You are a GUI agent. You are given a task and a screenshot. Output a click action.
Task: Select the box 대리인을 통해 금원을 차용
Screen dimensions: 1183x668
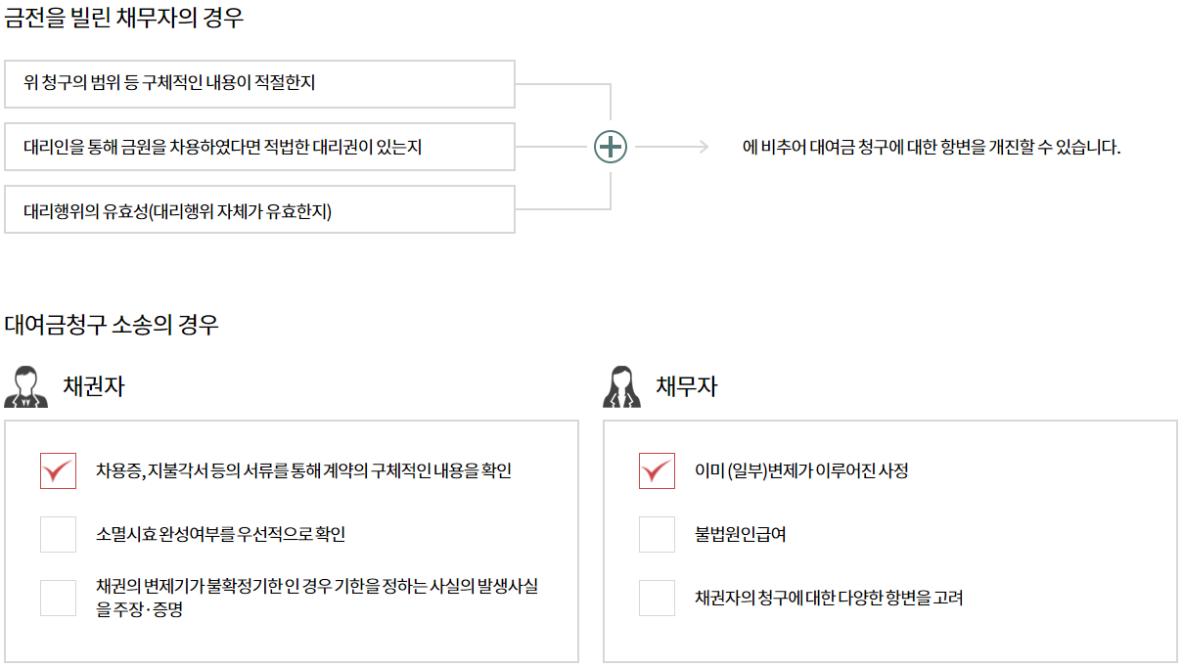tap(259, 147)
